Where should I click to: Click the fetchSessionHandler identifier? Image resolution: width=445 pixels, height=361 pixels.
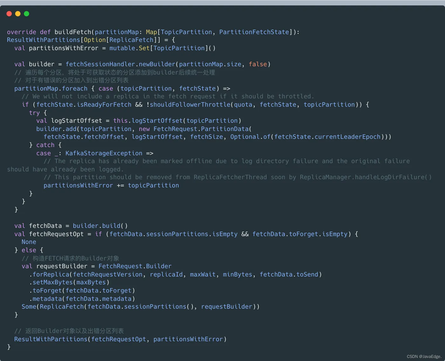point(100,64)
